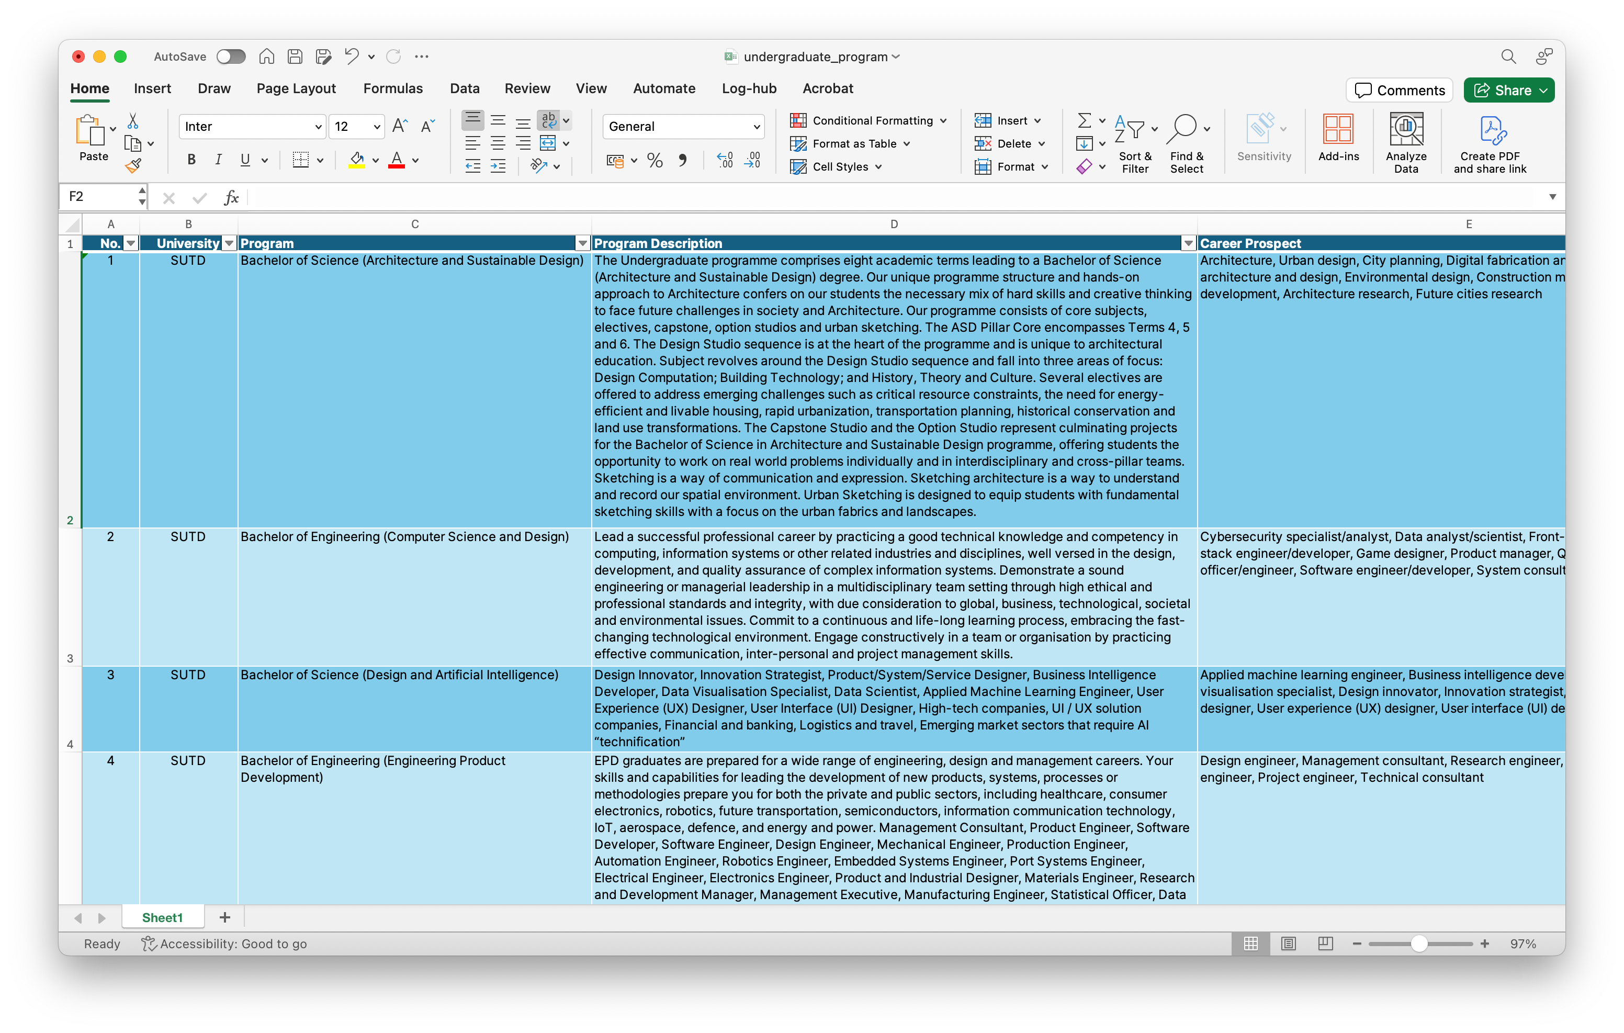The height and width of the screenshot is (1033, 1624).
Task: Toggle Top Align button
Action: click(473, 120)
